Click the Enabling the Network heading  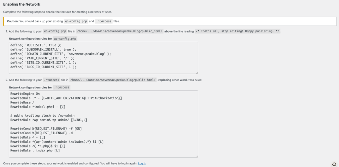22,4
